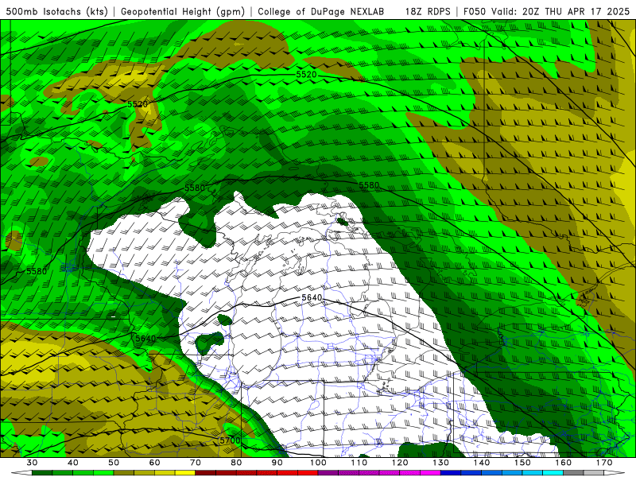
Task: Click the darkest green swatch starting the colorbar
Action: (42, 473)
